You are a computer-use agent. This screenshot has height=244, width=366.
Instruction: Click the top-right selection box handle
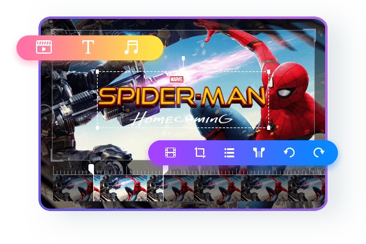[x=268, y=71]
